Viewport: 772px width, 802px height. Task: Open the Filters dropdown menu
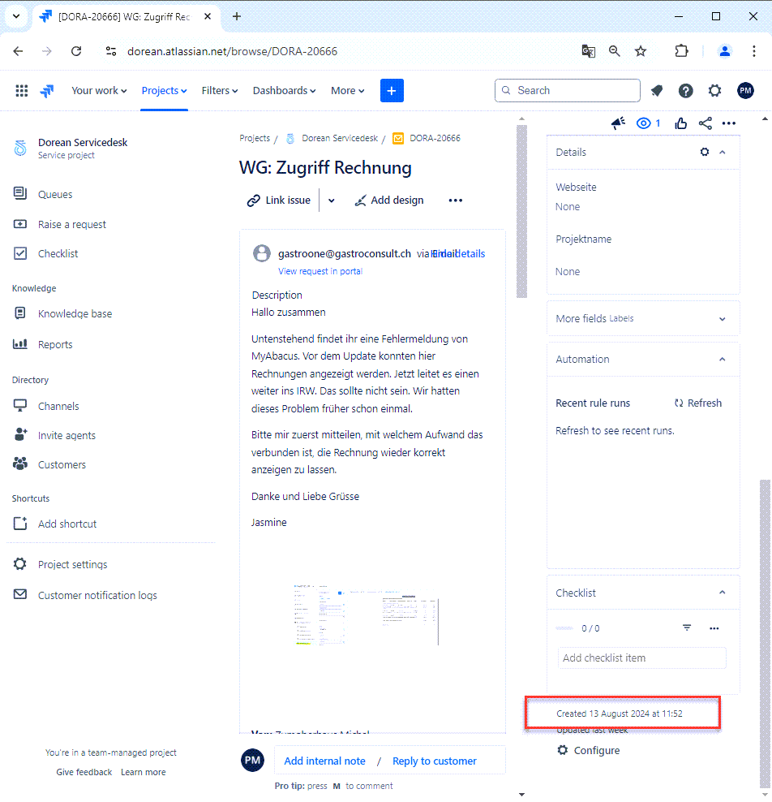220,91
